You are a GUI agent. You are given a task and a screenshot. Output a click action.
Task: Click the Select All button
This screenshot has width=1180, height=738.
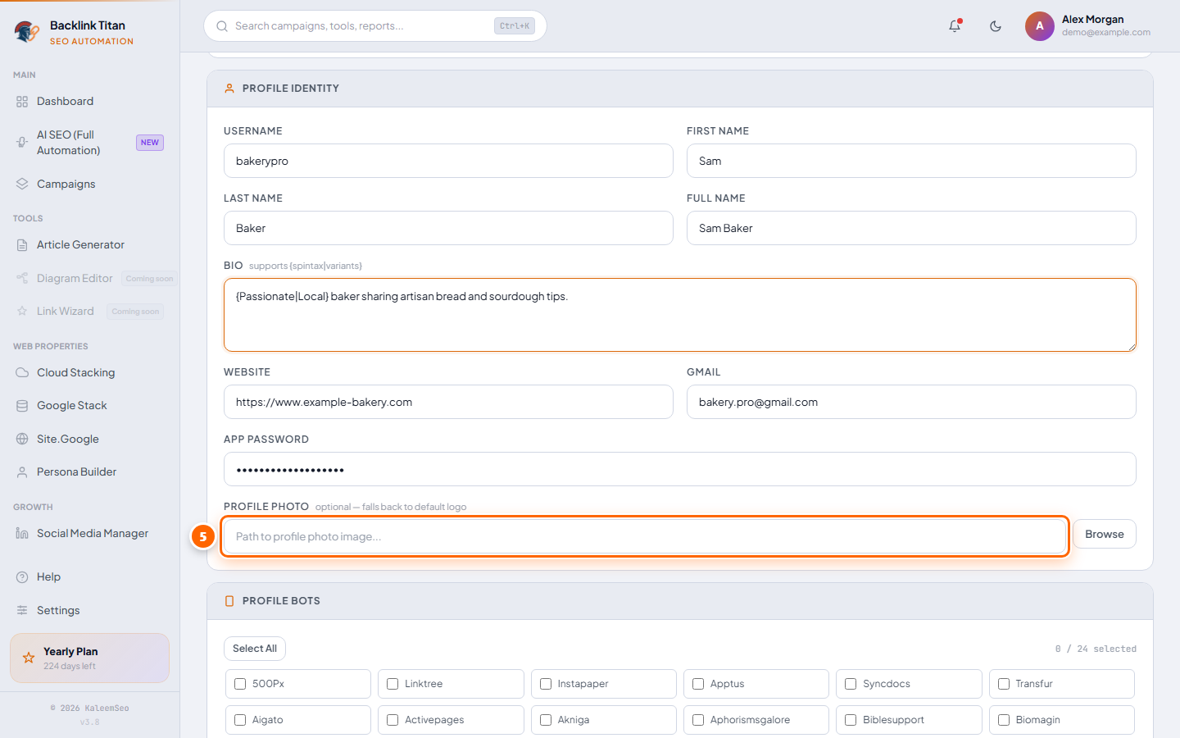pos(255,649)
